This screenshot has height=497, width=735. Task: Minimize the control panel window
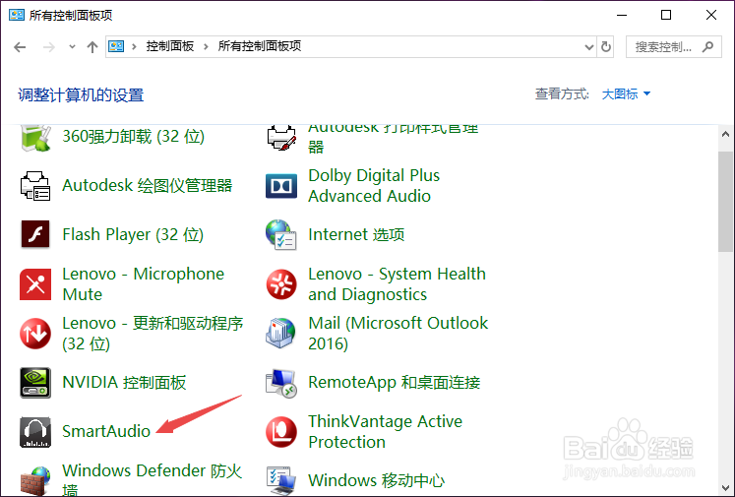(622, 15)
